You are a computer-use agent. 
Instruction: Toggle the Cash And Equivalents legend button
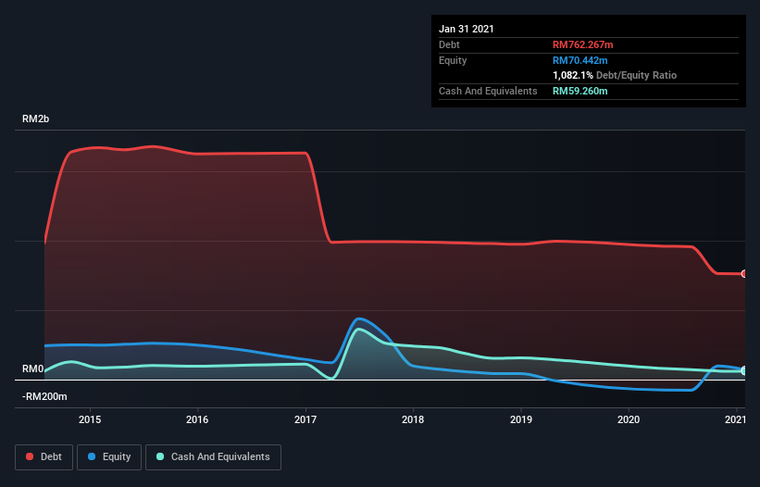(x=213, y=457)
